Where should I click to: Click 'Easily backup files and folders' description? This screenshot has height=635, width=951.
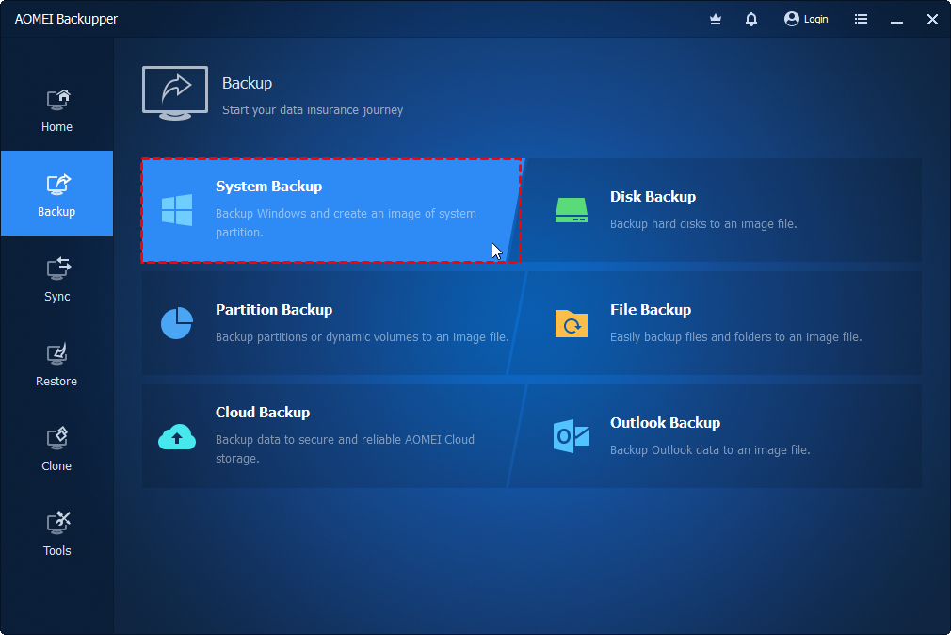point(735,337)
